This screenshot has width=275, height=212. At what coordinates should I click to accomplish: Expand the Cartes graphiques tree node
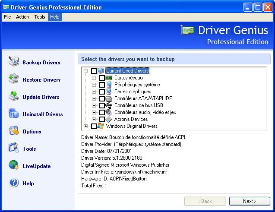tap(94, 92)
